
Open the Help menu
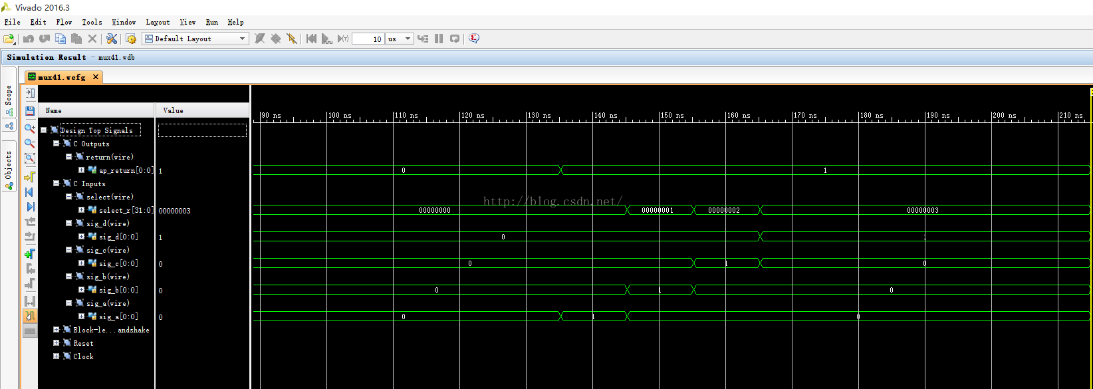pyautogui.click(x=235, y=22)
